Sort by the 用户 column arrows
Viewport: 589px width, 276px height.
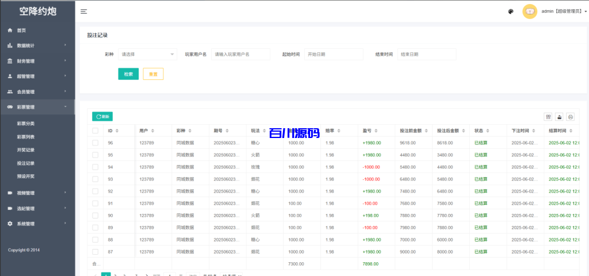pos(152,131)
